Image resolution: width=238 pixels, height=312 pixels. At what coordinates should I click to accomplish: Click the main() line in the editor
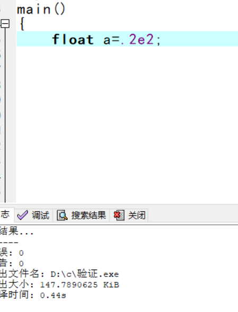pyautogui.click(x=41, y=9)
